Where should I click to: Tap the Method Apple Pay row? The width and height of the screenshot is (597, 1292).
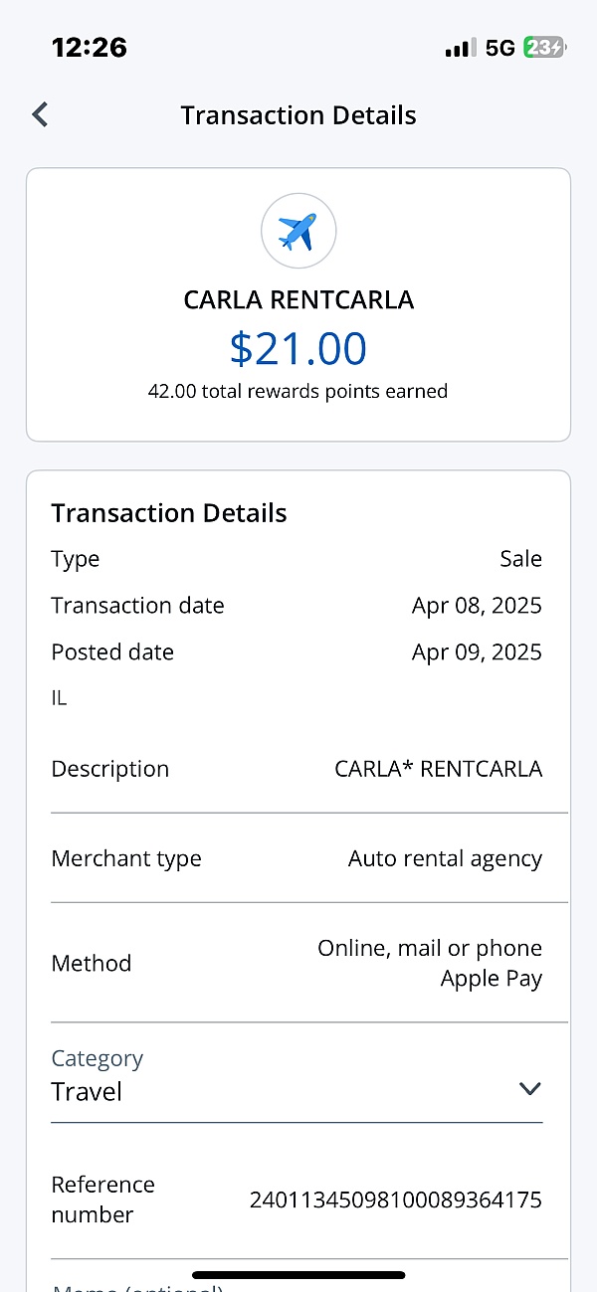[297, 963]
